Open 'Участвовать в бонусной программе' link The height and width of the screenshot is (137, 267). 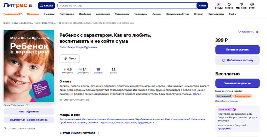(232, 127)
